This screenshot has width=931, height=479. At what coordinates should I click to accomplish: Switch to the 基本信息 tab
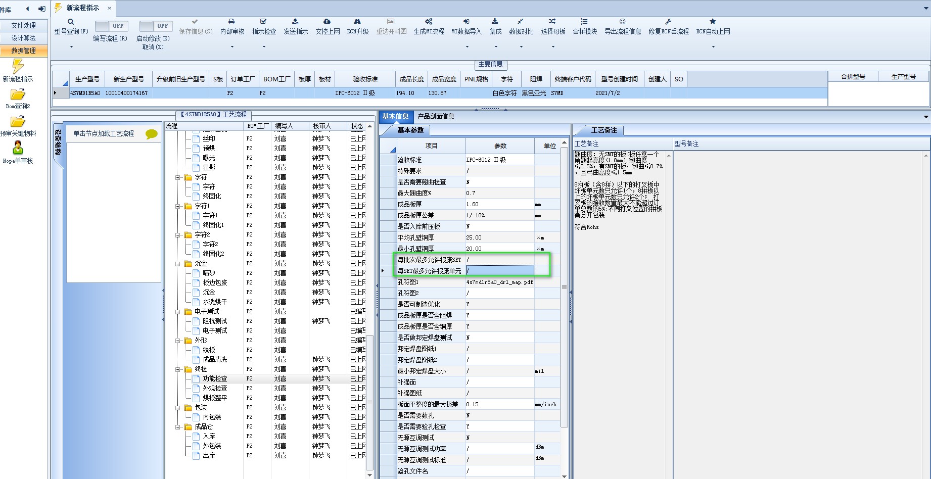coord(395,116)
